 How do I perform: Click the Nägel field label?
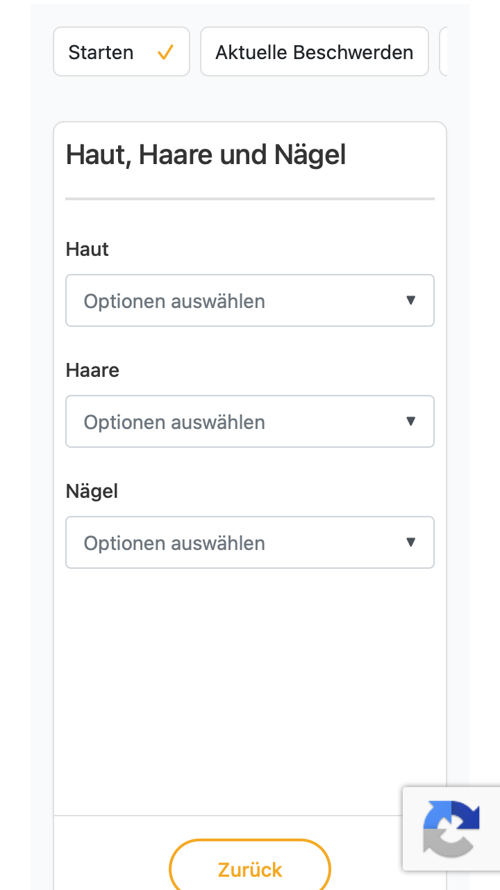pos(92,492)
